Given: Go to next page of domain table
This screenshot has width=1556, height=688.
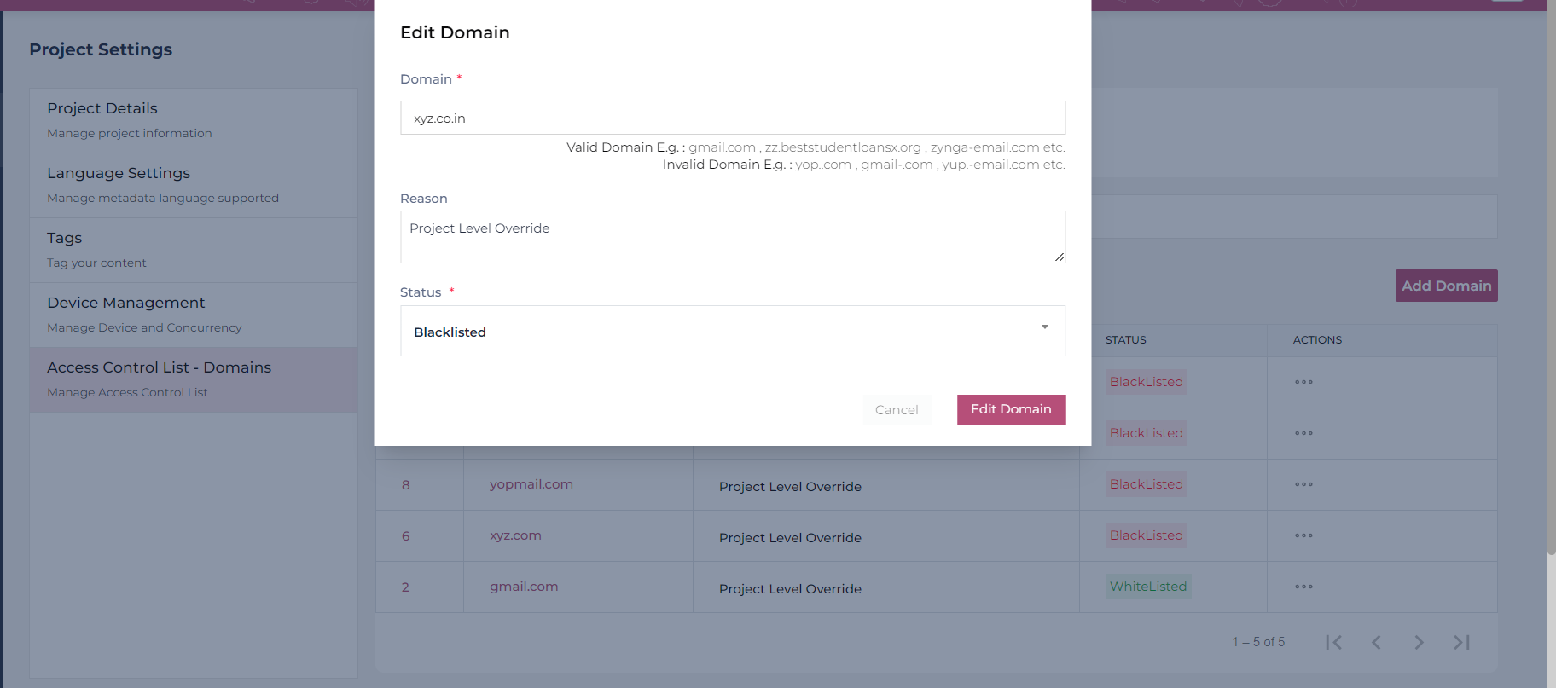Looking at the screenshot, I should click(x=1419, y=642).
